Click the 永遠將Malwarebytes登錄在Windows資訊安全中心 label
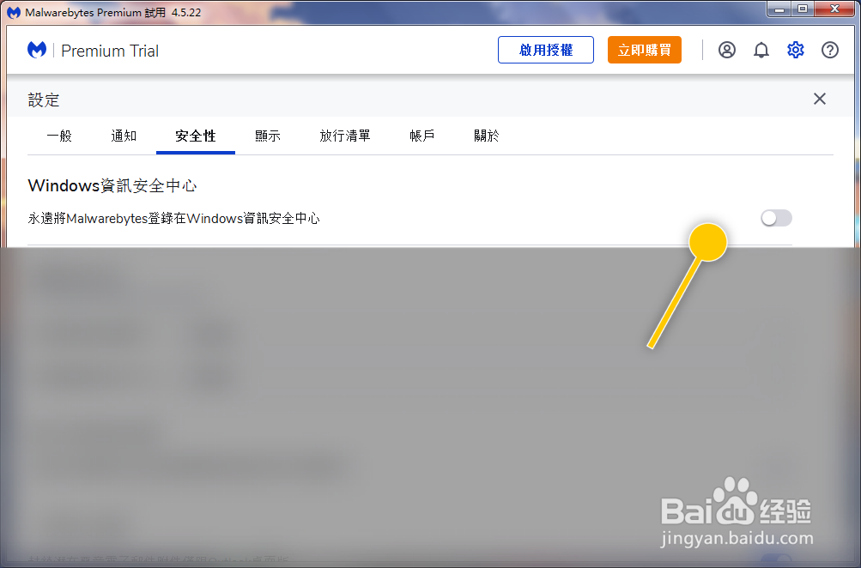 174,219
